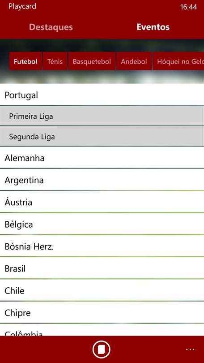Viewport: 204px width, 363px height.
Task: Select the Andebol sport filter
Action: coord(134,61)
